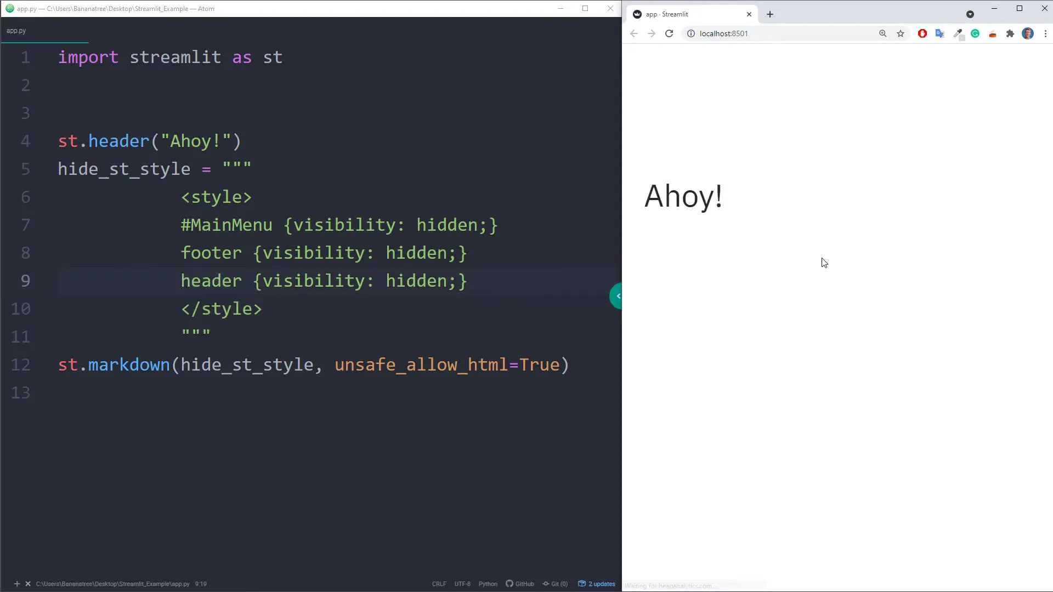Open the Chrome three-dot menu

tap(1046, 33)
